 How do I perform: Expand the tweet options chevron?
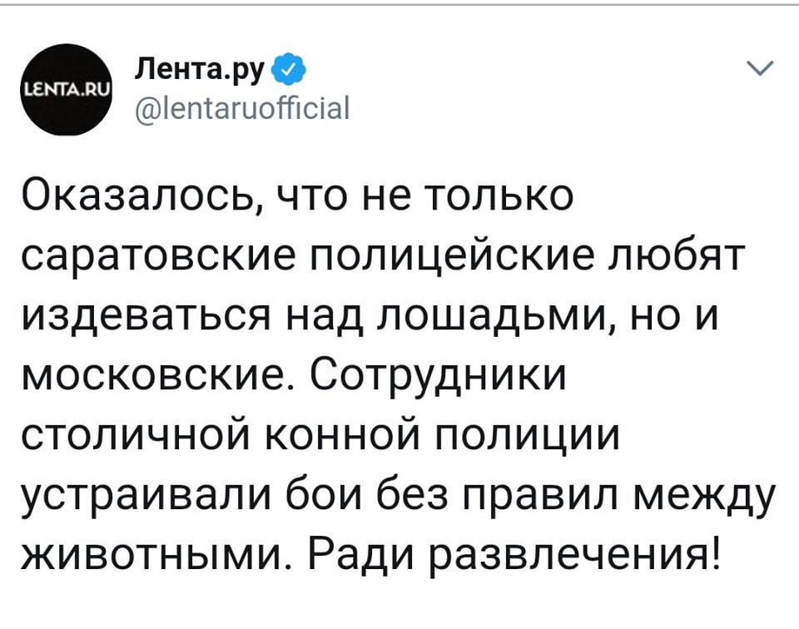pyautogui.click(x=760, y=67)
